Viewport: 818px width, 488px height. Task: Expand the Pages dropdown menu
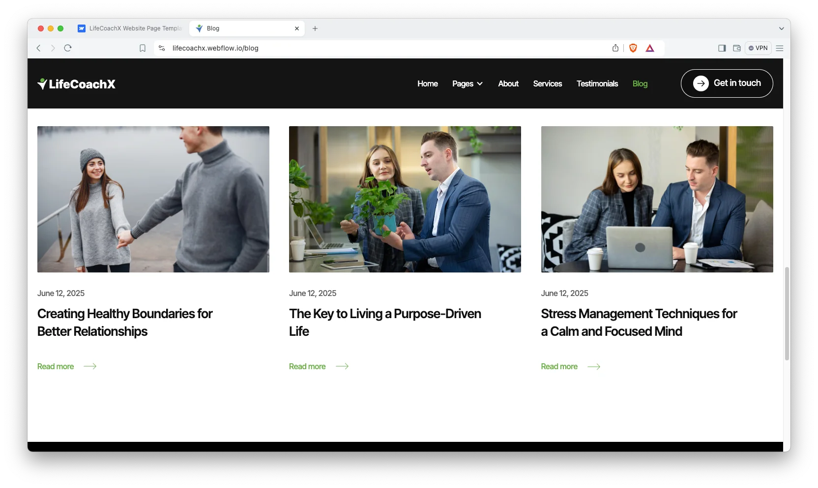pyautogui.click(x=467, y=84)
